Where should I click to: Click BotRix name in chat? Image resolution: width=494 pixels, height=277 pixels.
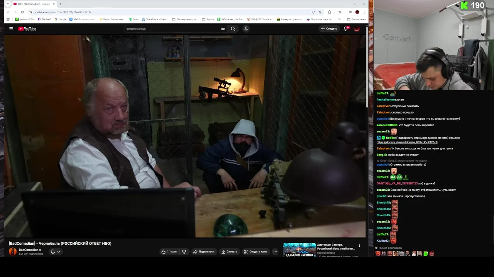(x=390, y=138)
